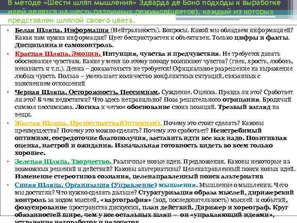Click the bold word 'отрицания'
297x223 pixels.
coord(240,100)
